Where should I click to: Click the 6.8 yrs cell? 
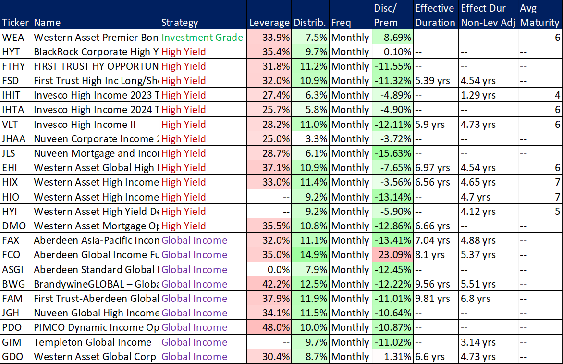tap(489, 298)
